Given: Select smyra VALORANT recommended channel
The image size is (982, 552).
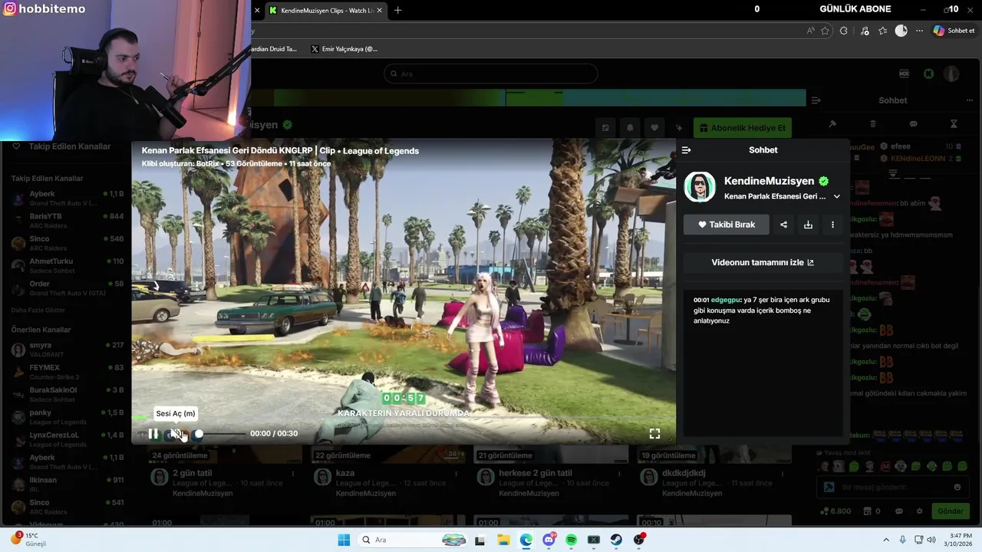Looking at the screenshot, I should (x=68, y=350).
